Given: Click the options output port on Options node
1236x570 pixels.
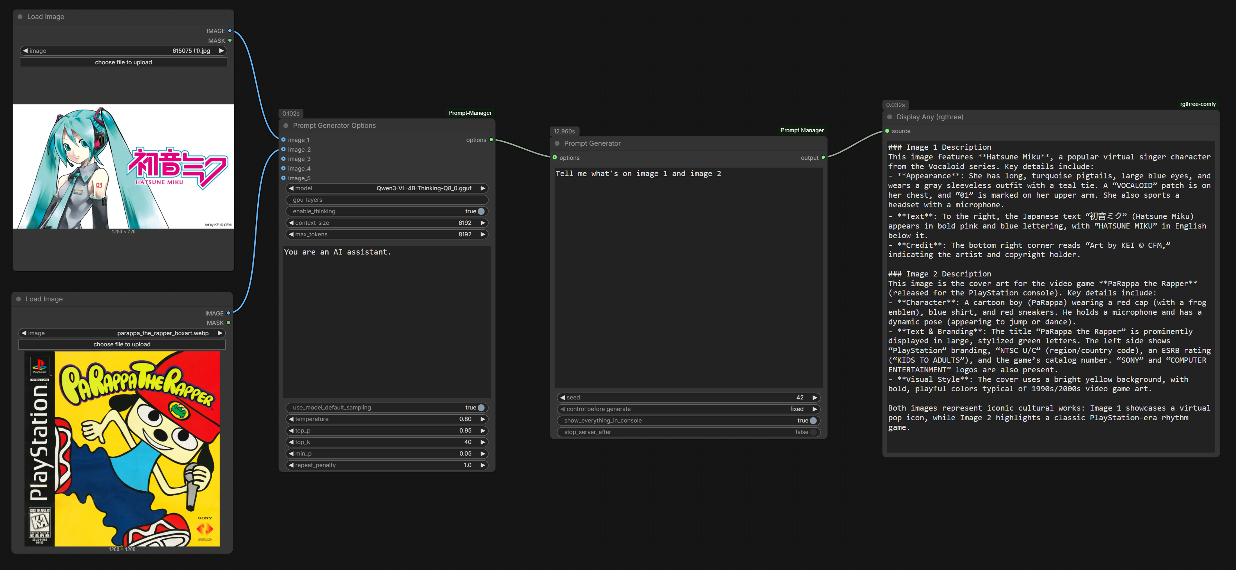Looking at the screenshot, I should tap(491, 140).
